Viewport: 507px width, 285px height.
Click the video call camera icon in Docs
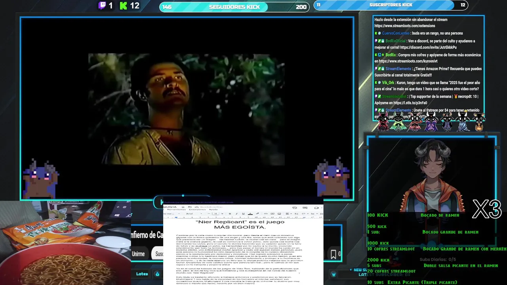pyautogui.click(x=316, y=208)
